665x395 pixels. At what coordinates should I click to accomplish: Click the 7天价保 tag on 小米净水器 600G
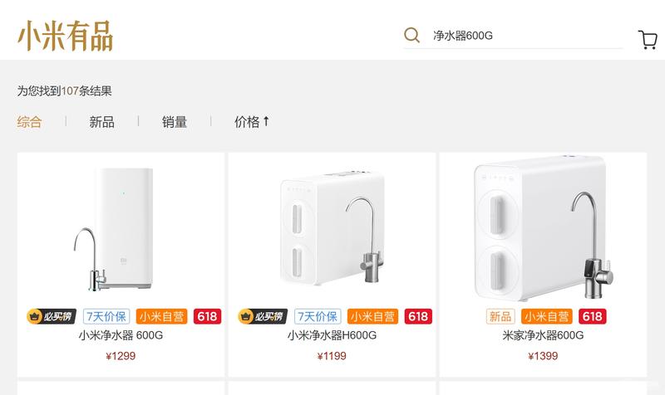(x=106, y=316)
